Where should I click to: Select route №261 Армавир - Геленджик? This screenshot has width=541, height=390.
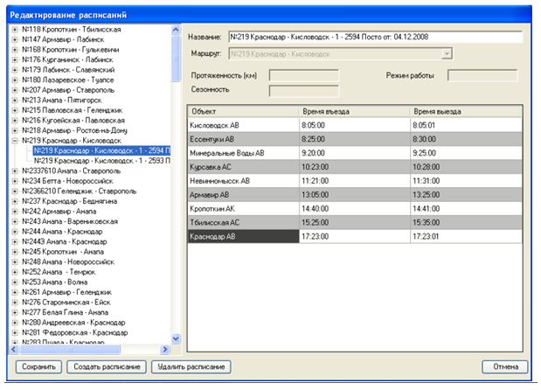[66, 292]
